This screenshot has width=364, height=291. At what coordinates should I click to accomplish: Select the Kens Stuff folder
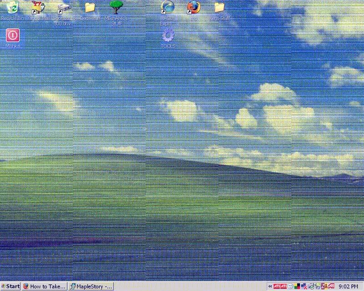pyautogui.click(x=220, y=10)
